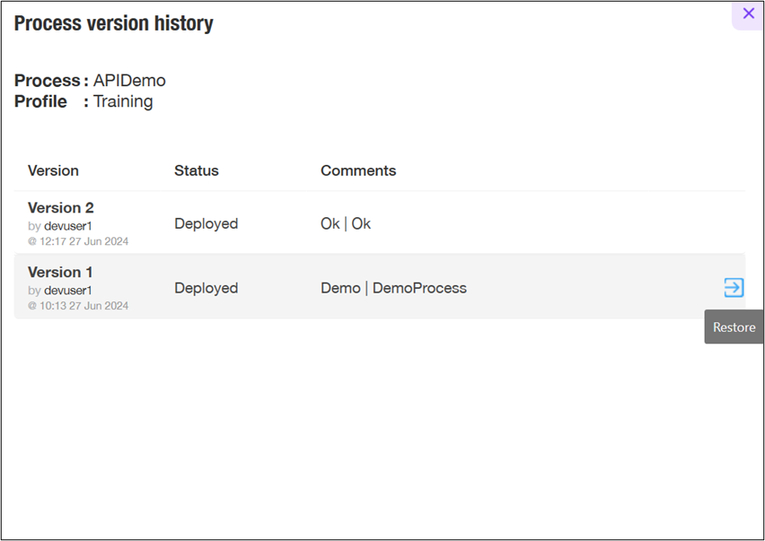Click the Status column header
Image resolution: width=765 pixels, height=541 pixels.
(x=196, y=170)
